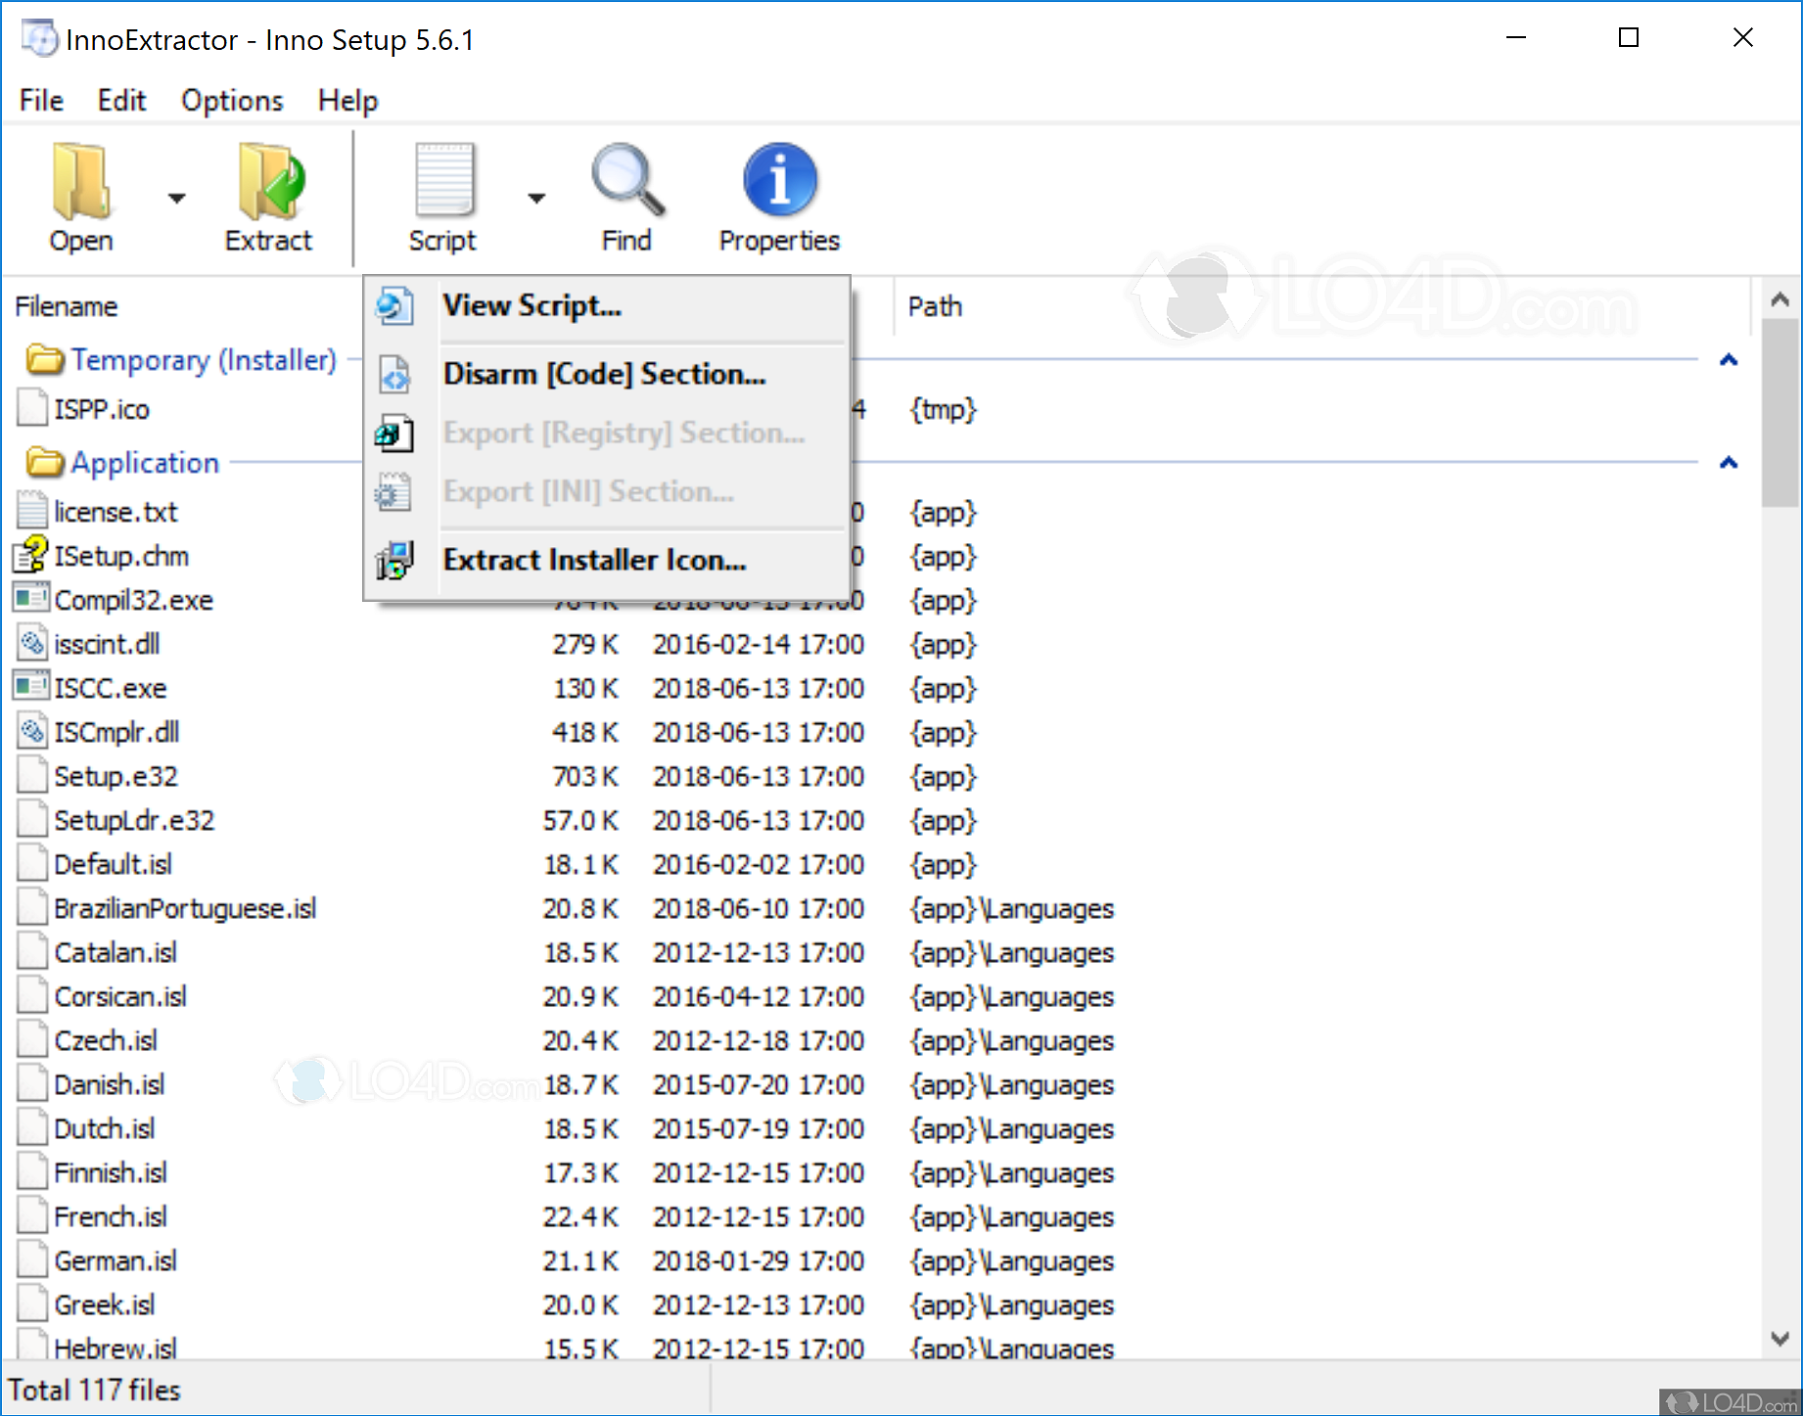Open the Properties info icon
The width and height of the screenshot is (1803, 1416).
[780, 179]
